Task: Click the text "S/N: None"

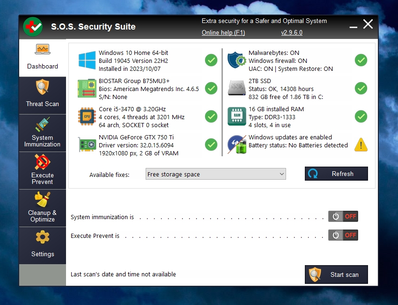Action: [113, 97]
